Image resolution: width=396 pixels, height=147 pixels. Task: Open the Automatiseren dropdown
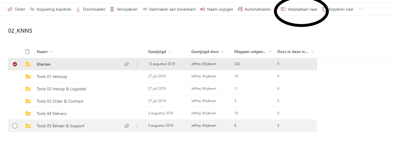(x=256, y=9)
